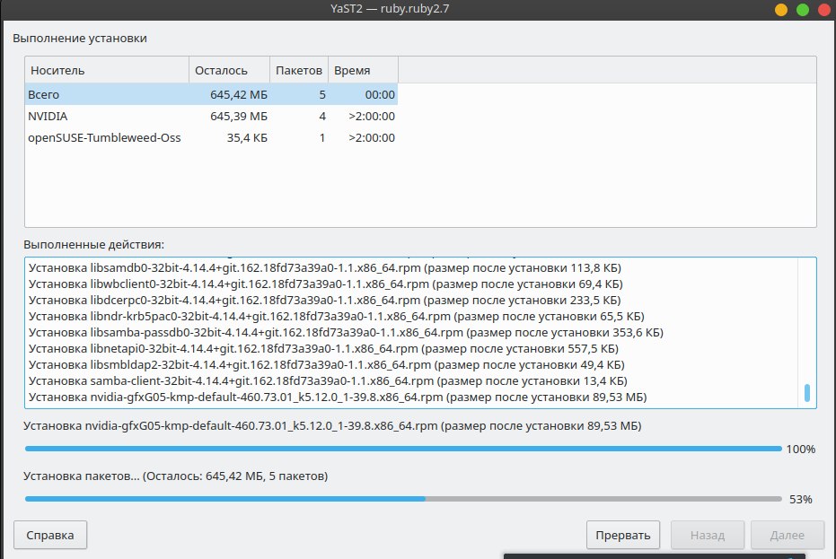Click the Справка help button
Screen dimensions: 836x559
click(x=50, y=535)
